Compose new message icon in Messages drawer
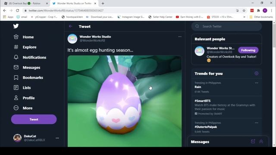This screenshot has height=155, width=276. (x=253, y=141)
